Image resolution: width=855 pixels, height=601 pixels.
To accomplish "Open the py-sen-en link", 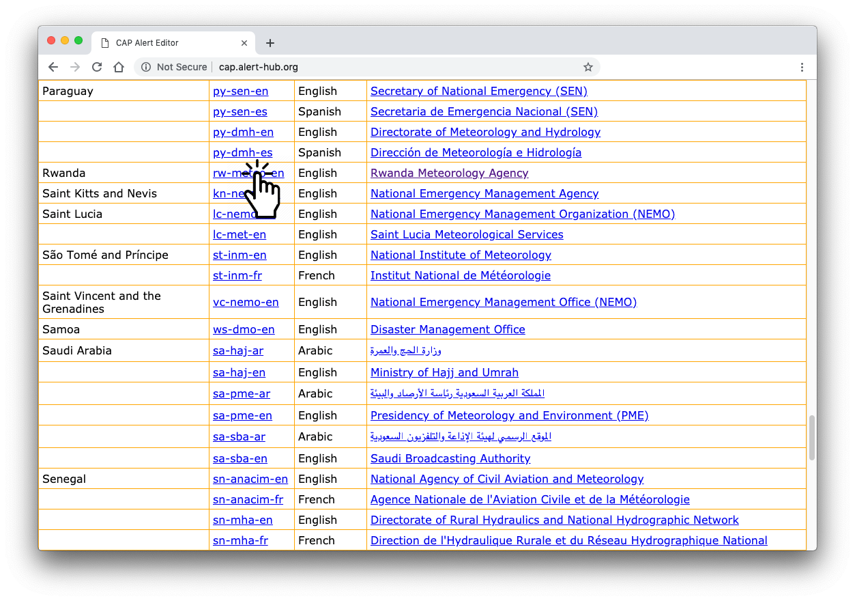I will (x=240, y=91).
